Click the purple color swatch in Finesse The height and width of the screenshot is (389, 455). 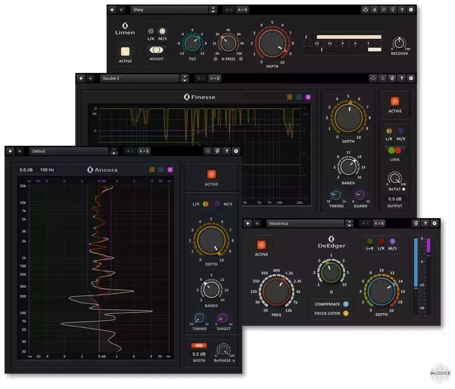tap(308, 97)
